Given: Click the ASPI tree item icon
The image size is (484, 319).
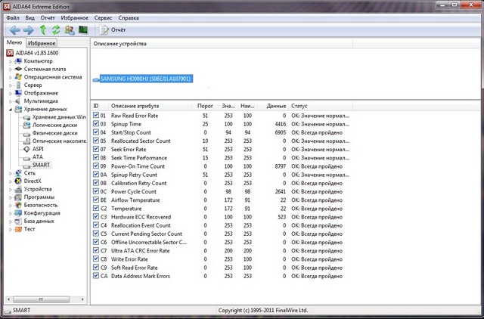Looking at the screenshot, I should click(27, 149).
